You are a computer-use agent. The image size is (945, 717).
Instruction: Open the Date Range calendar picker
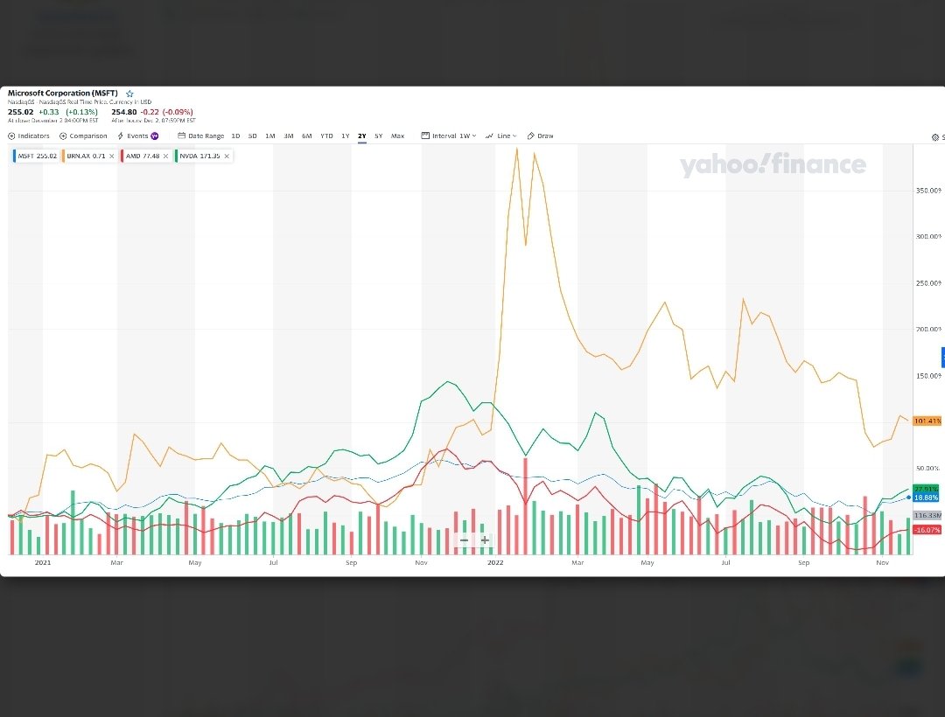coord(200,136)
